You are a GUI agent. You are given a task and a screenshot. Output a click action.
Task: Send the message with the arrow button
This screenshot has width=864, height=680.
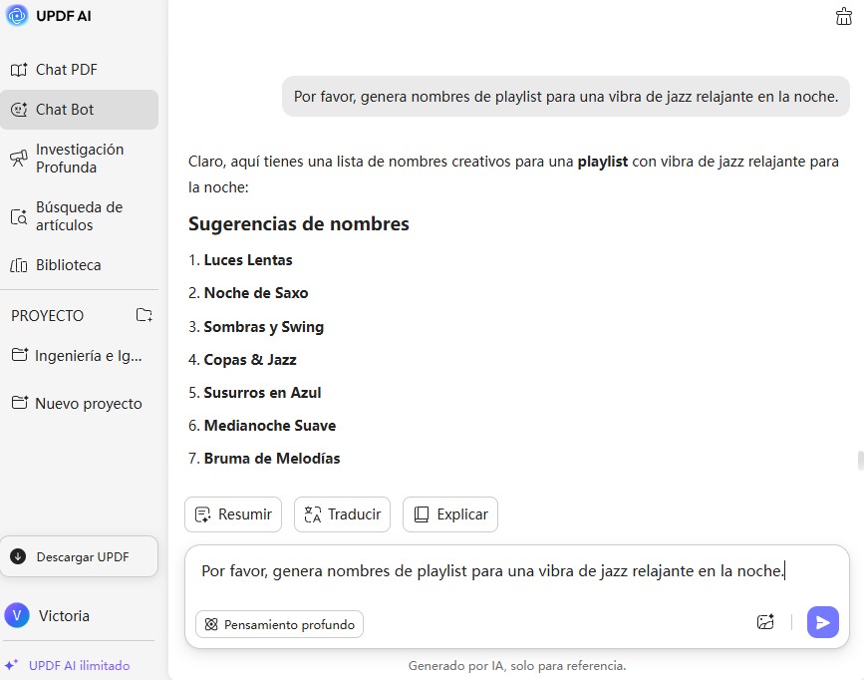[x=822, y=622]
